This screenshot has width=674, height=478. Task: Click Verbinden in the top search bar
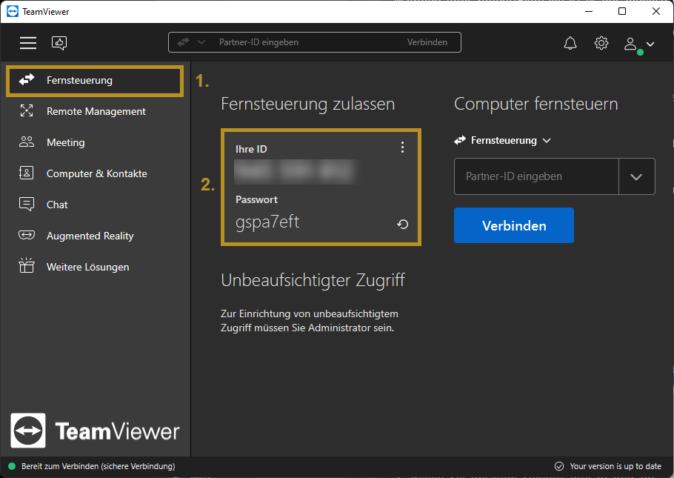tap(427, 42)
